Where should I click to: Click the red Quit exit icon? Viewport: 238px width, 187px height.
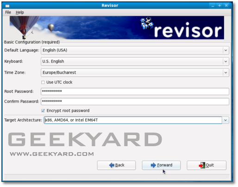(x=202, y=165)
